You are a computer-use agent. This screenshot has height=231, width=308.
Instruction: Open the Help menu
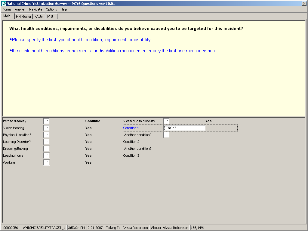pyautogui.click(x=63, y=9)
